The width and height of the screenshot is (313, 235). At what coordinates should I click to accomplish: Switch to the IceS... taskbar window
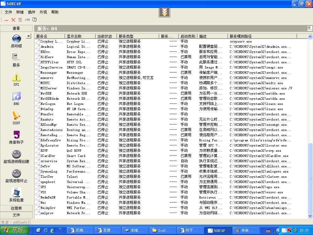(163, 230)
